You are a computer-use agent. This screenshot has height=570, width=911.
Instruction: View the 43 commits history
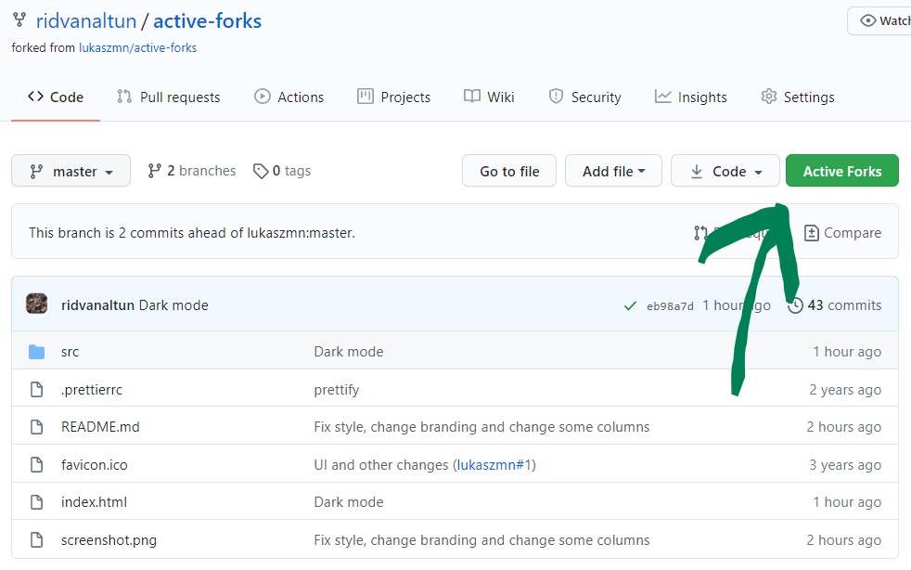[x=834, y=305]
